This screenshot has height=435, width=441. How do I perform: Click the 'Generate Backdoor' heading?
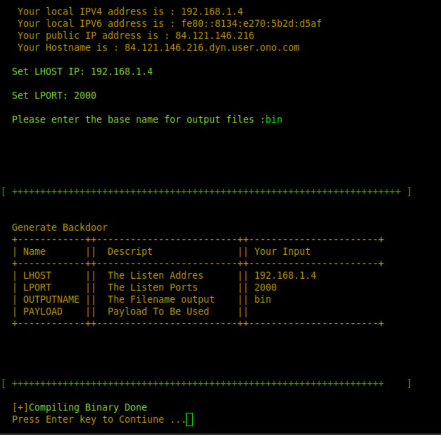click(x=59, y=228)
